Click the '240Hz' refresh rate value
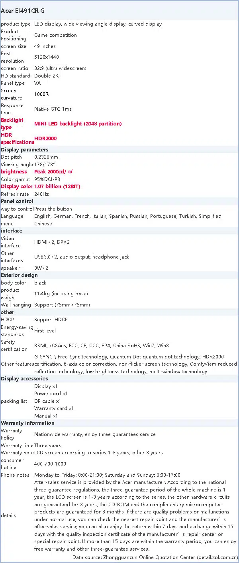This screenshot has width=239, height=563. click(x=41, y=194)
